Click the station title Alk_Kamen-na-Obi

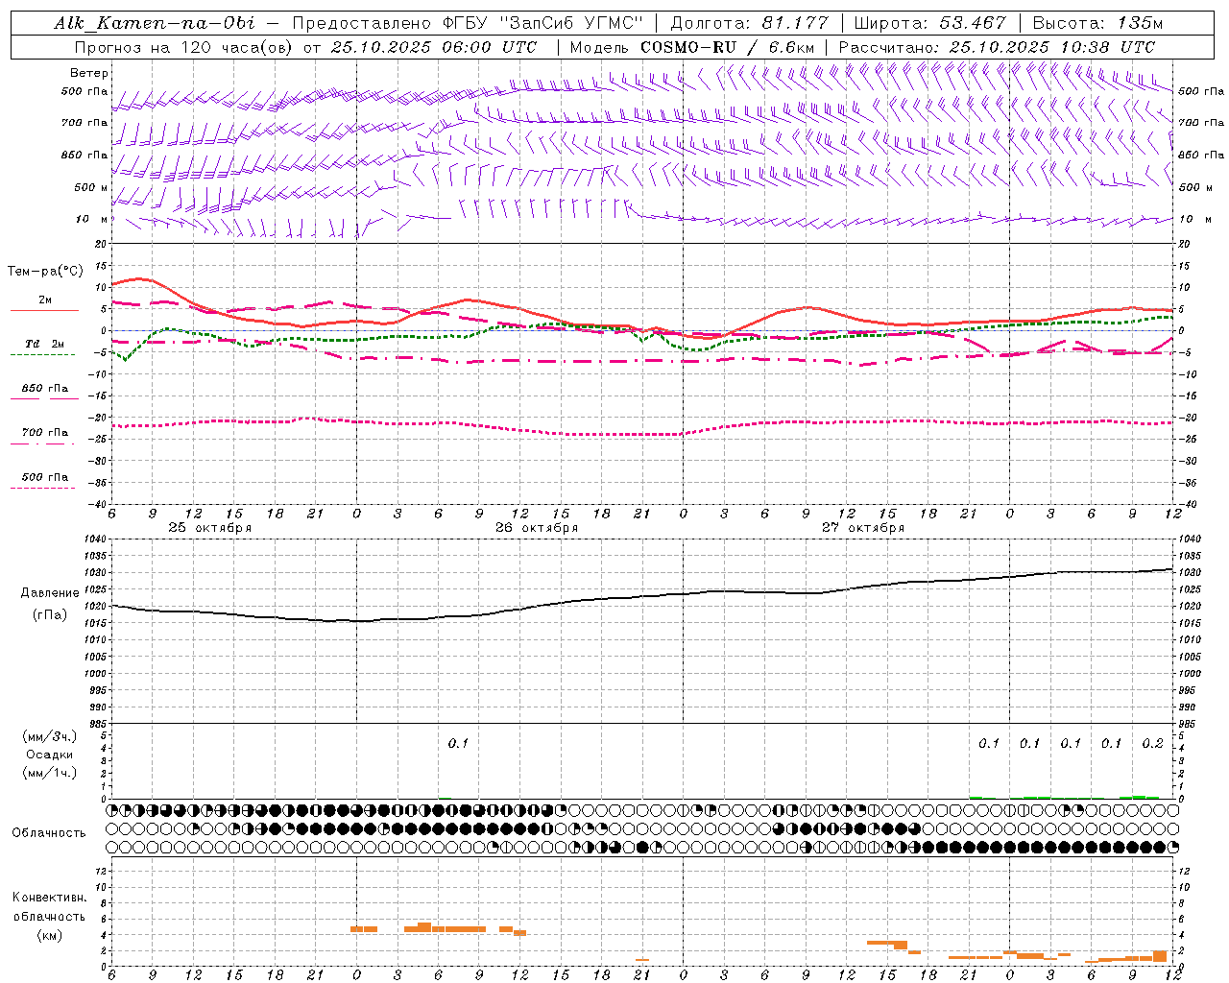click(156, 23)
